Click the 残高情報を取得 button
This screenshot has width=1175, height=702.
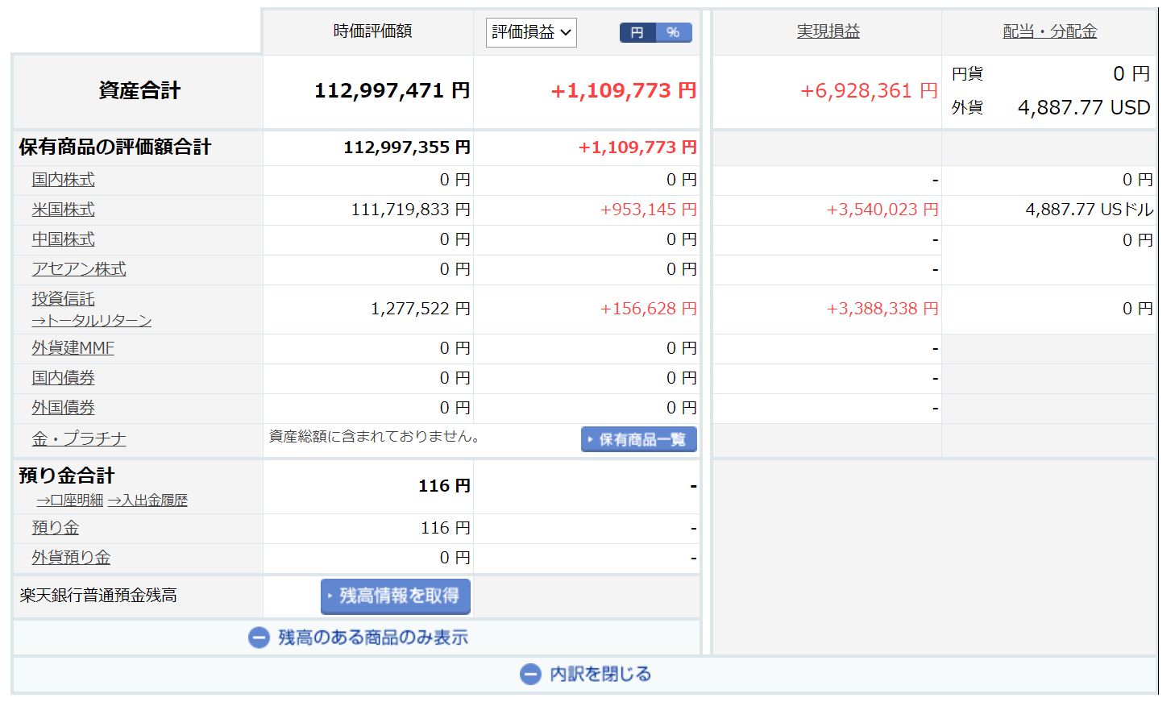(395, 596)
